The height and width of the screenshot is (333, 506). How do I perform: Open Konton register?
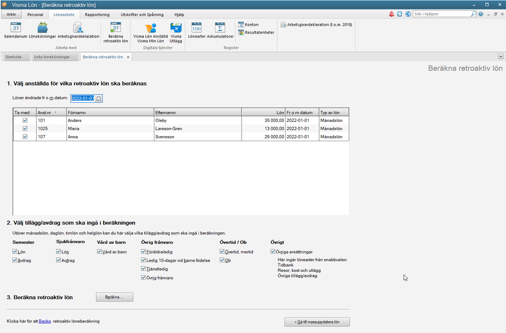pyautogui.click(x=248, y=24)
